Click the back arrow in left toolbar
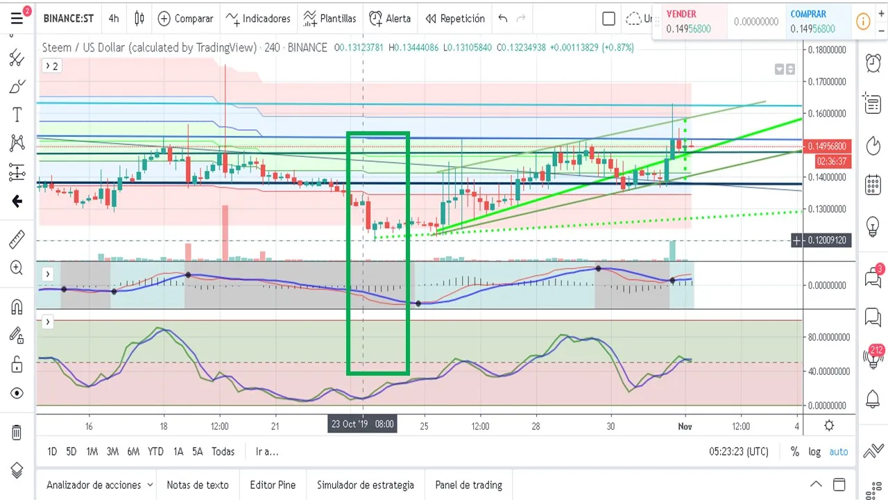The height and width of the screenshot is (500, 888). click(x=17, y=201)
